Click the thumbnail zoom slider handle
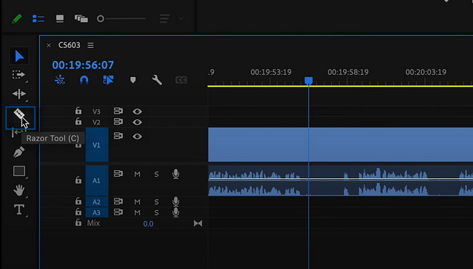The width and height of the screenshot is (473, 269). tap(100, 19)
